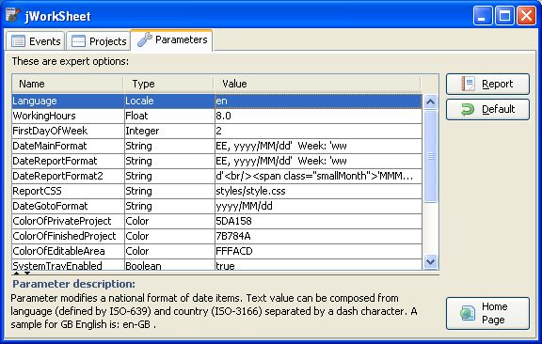Click the Float type cell
Image resolution: width=542 pixels, height=344 pixels.
pyautogui.click(x=169, y=116)
